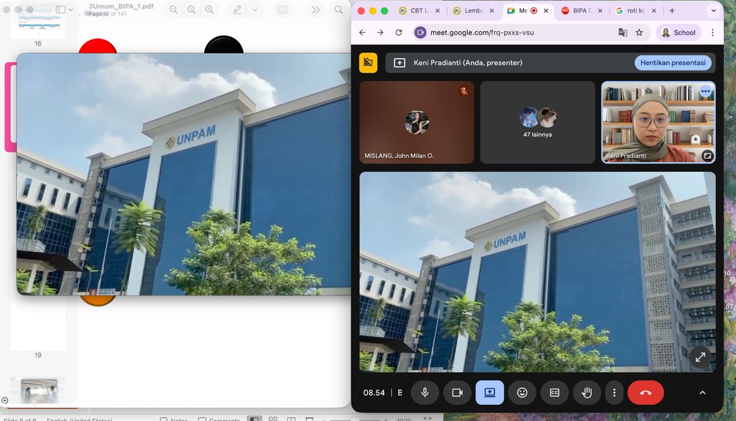The width and height of the screenshot is (736, 421).
Task: Close the Lemba browser tab
Action: [492, 11]
